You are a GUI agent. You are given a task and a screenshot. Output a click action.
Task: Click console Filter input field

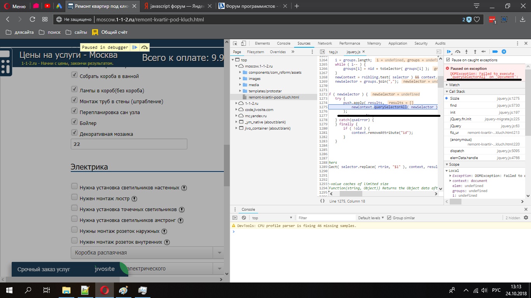326,218
